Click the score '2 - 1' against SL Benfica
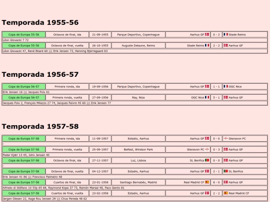 click(216, 172)
